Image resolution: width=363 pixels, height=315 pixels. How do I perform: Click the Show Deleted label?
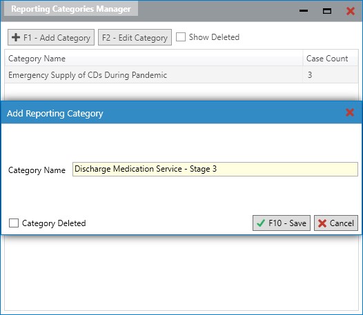pyautogui.click(x=214, y=37)
